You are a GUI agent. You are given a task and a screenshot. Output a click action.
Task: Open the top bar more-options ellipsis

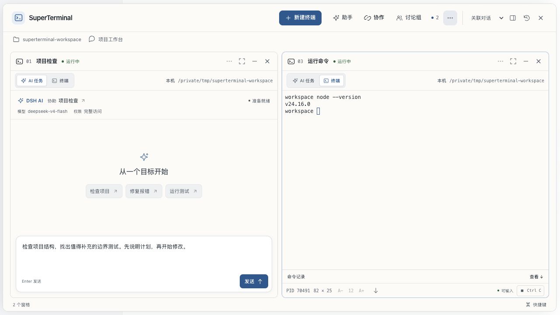[450, 18]
